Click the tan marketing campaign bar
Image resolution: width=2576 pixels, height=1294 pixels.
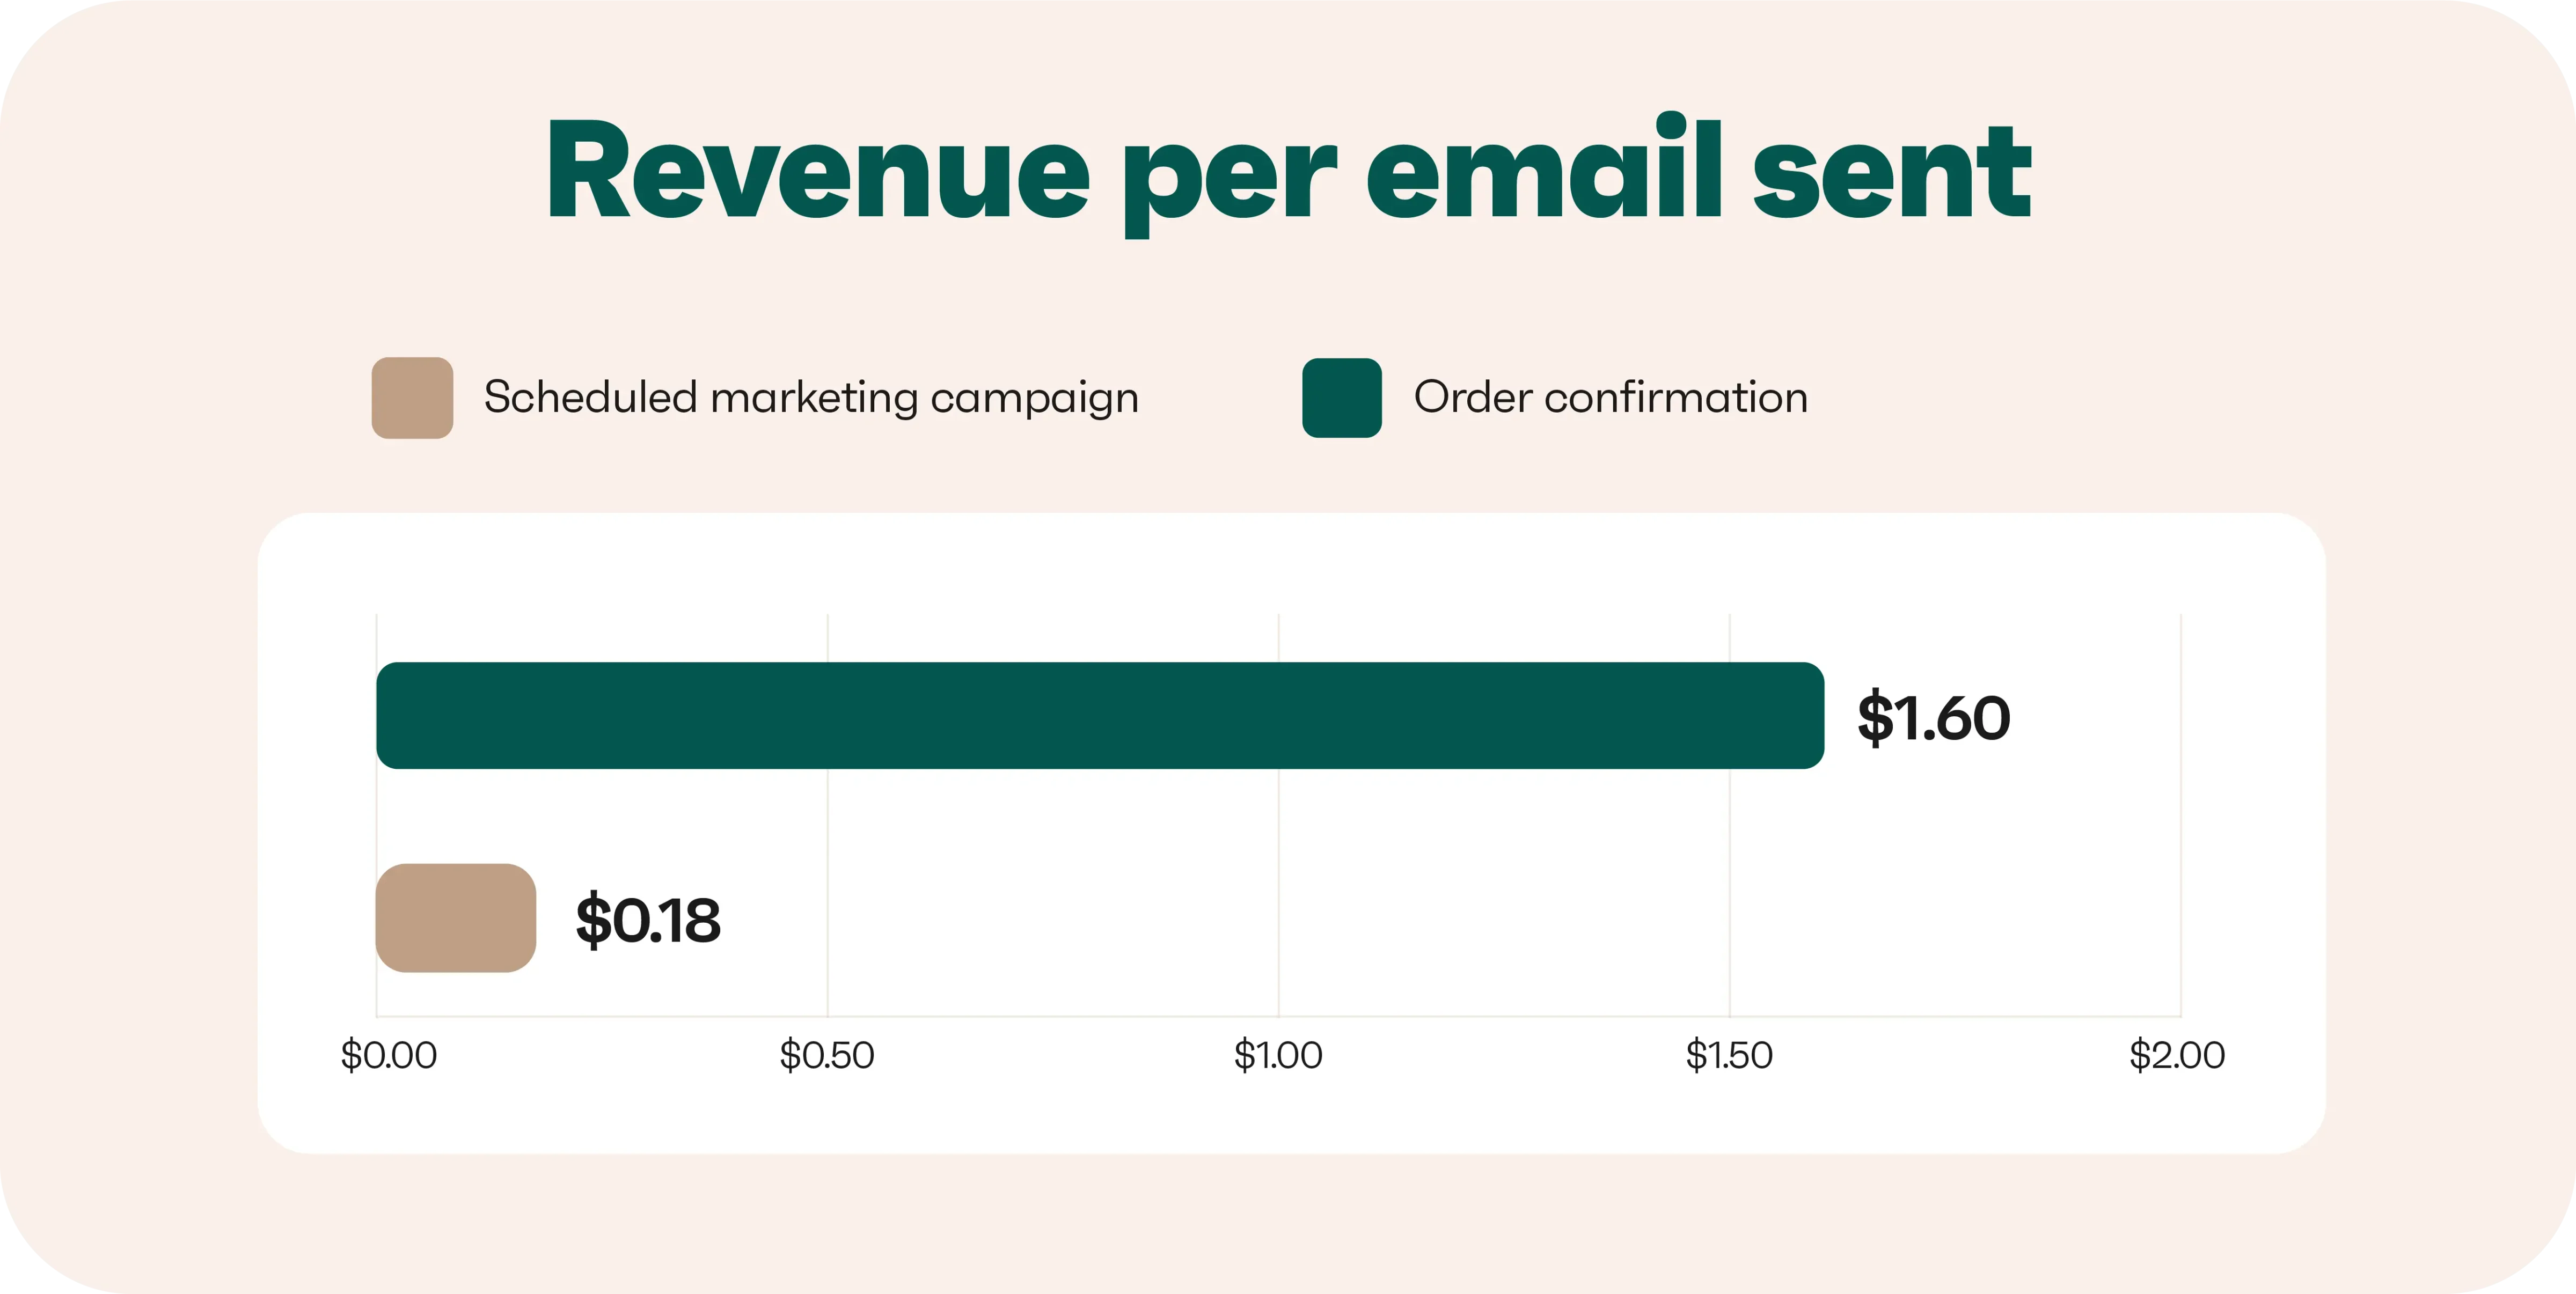click(x=456, y=918)
